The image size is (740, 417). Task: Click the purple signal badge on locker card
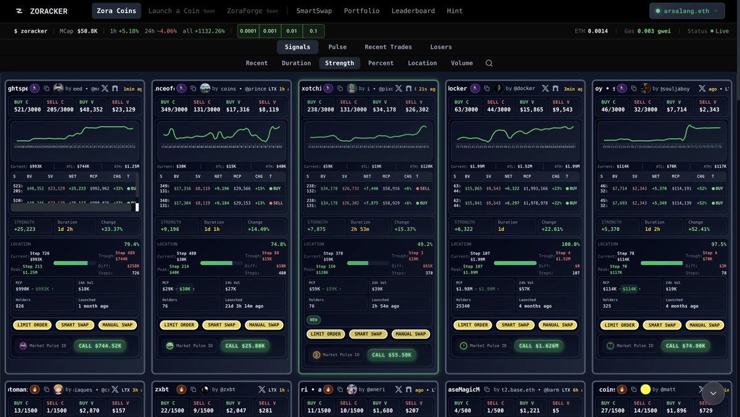click(x=476, y=88)
